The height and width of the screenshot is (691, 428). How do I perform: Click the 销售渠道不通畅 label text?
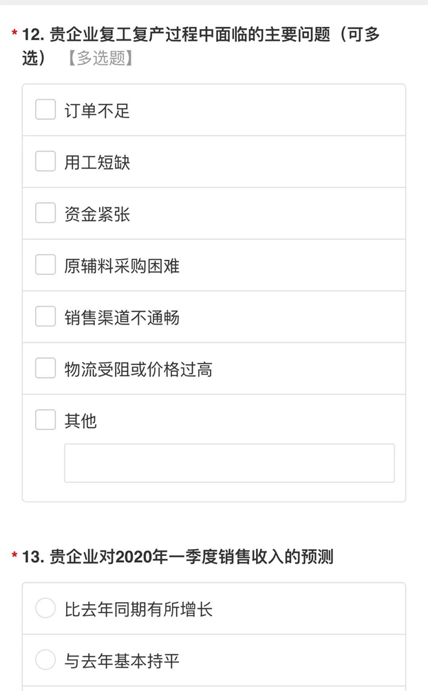tap(122, 318)
